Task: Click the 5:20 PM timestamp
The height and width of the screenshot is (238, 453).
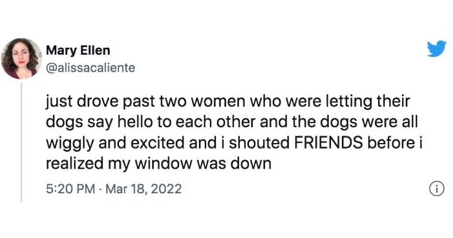Action: 70,189
